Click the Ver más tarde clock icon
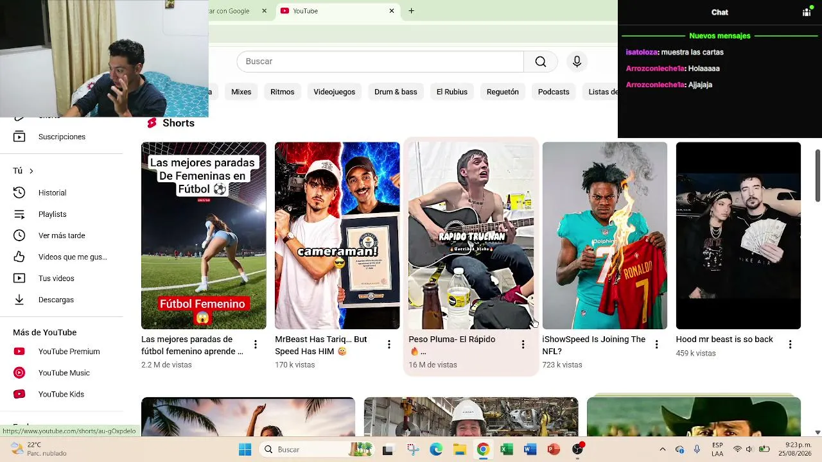Screen dimensions: 822x462 (19, 235)
